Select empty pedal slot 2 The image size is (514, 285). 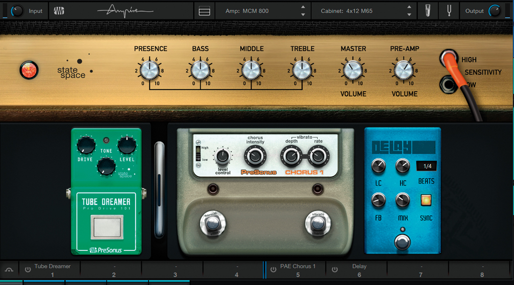[x=111, y=270]
